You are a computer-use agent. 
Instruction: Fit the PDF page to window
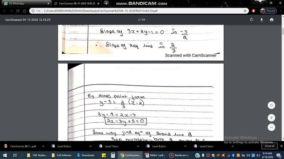(x=271, y=105)
